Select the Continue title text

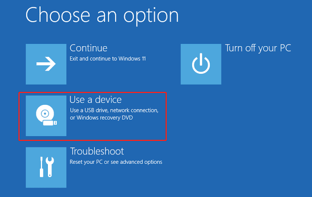click(x=88, y=48)
